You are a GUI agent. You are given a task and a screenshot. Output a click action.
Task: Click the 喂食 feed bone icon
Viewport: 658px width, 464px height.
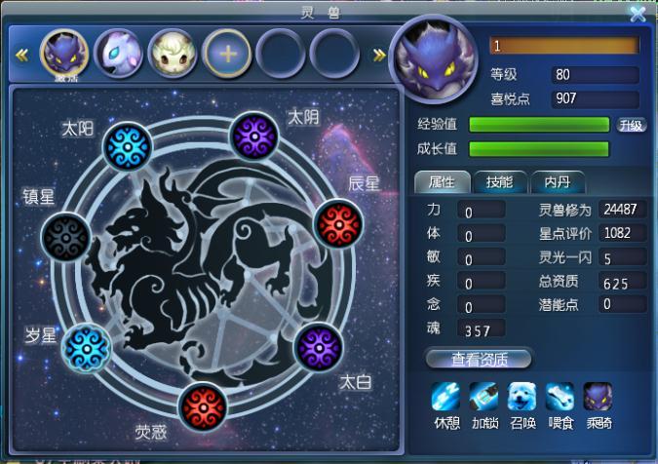click(x=560, y=397)
